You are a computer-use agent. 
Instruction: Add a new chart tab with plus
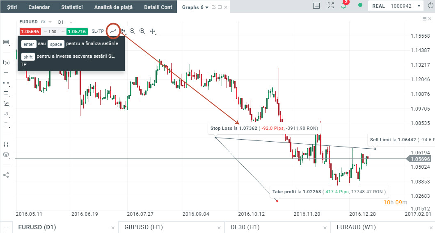pos(6,228)
